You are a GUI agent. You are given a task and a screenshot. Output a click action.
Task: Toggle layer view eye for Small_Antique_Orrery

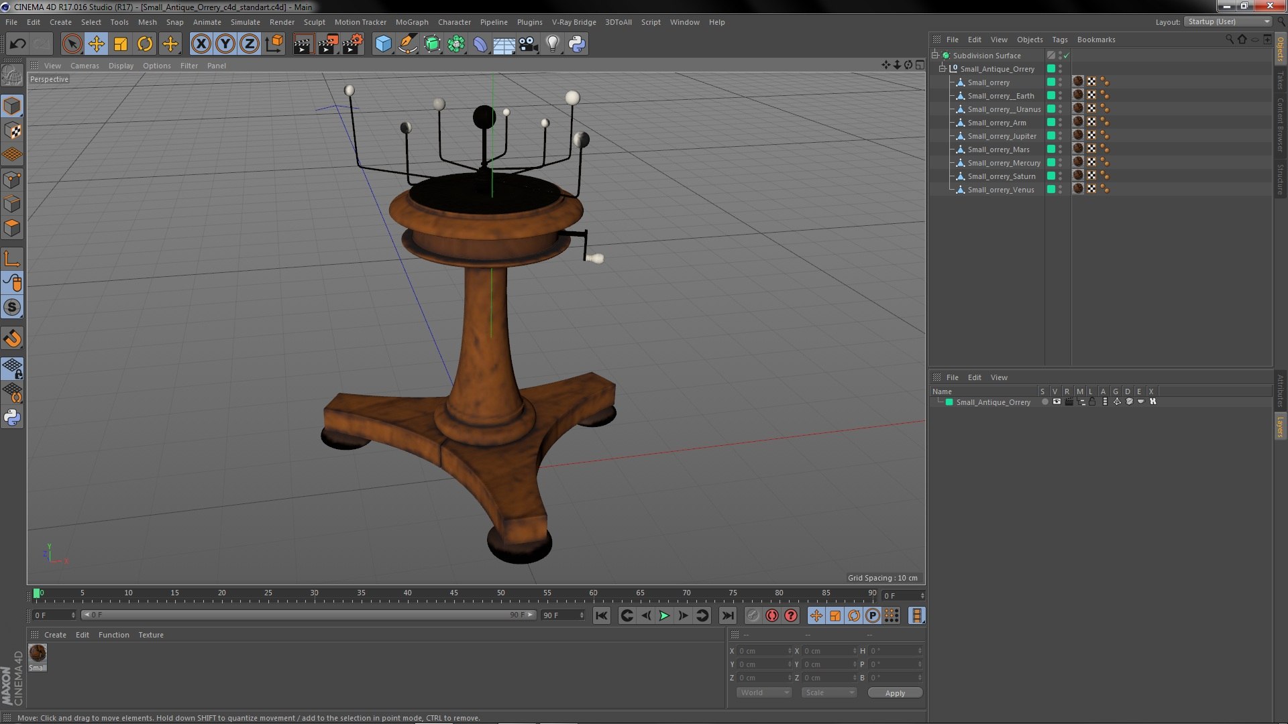(x=1057, y=402)
